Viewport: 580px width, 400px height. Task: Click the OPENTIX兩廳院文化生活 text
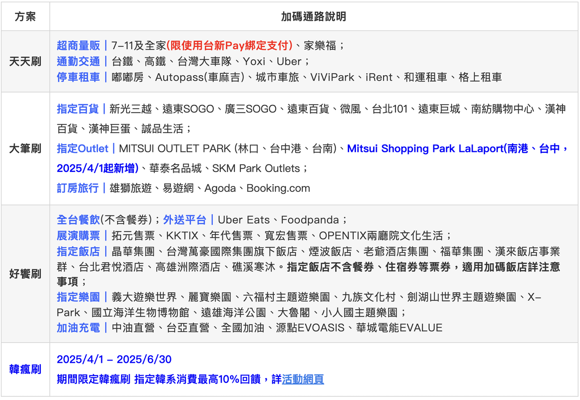pos(381,236)
